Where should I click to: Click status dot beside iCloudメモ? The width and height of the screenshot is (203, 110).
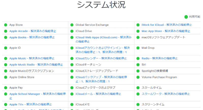pyautogui.click(x=72, y=104)
